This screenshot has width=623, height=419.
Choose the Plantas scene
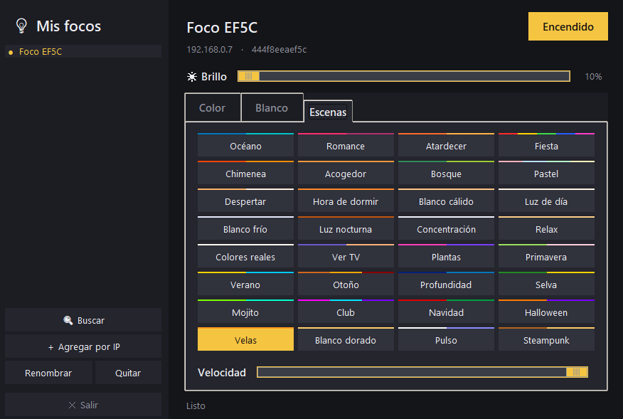(x=446, y=256)
